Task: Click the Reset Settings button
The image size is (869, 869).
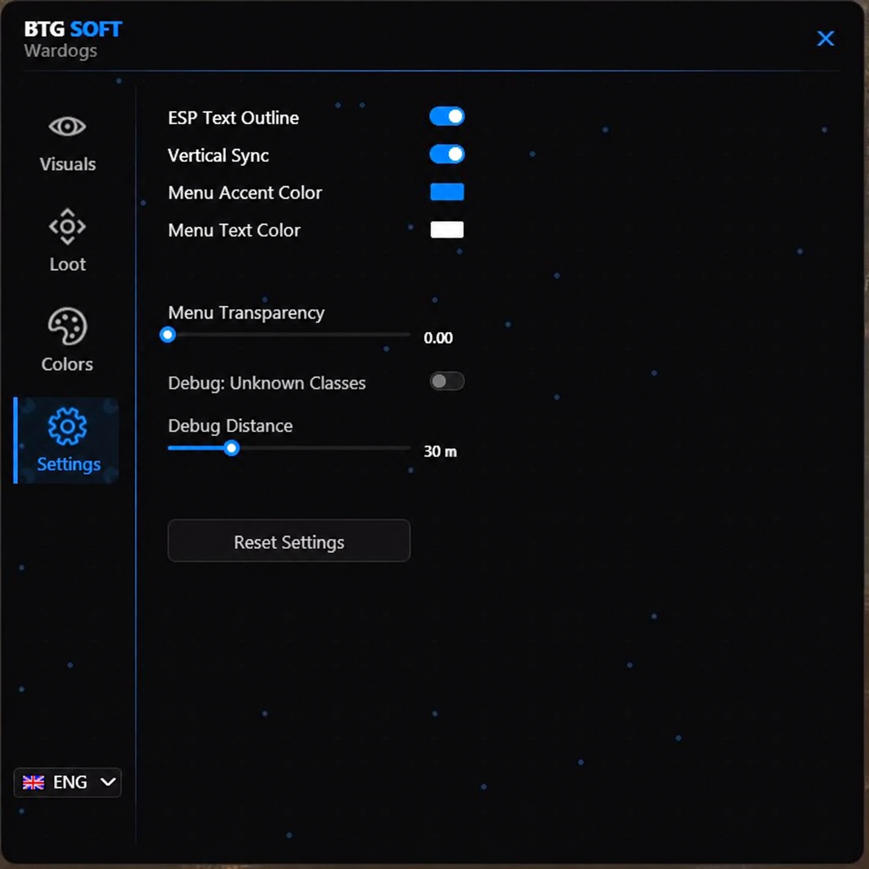Action: 289,541
